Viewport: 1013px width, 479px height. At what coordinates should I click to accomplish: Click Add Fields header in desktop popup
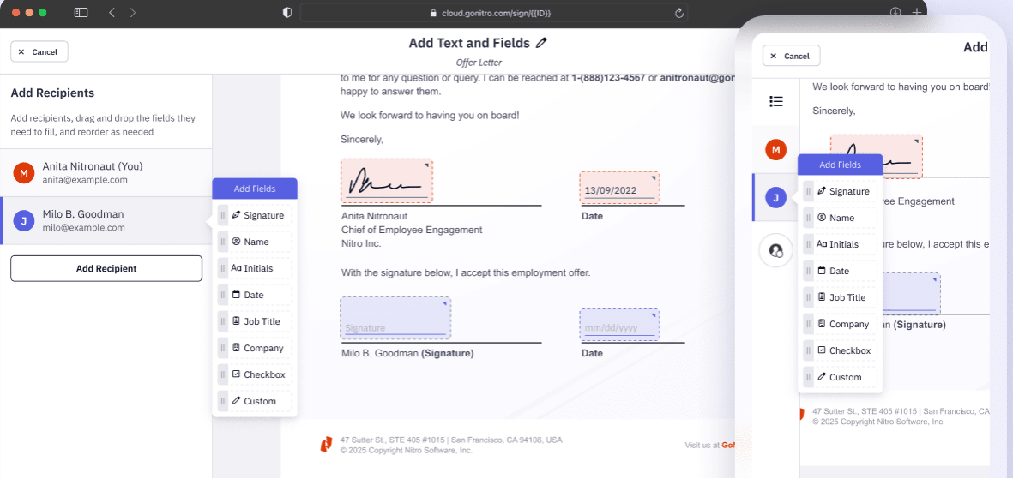coord(255,189)
